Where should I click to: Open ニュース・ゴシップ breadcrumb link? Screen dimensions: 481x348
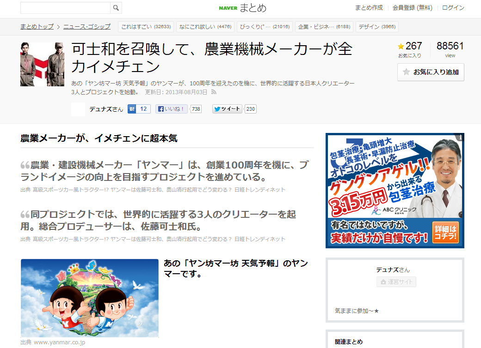tap(87, 26)
